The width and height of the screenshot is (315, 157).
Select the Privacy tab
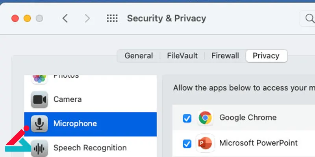tap(266, 56)
